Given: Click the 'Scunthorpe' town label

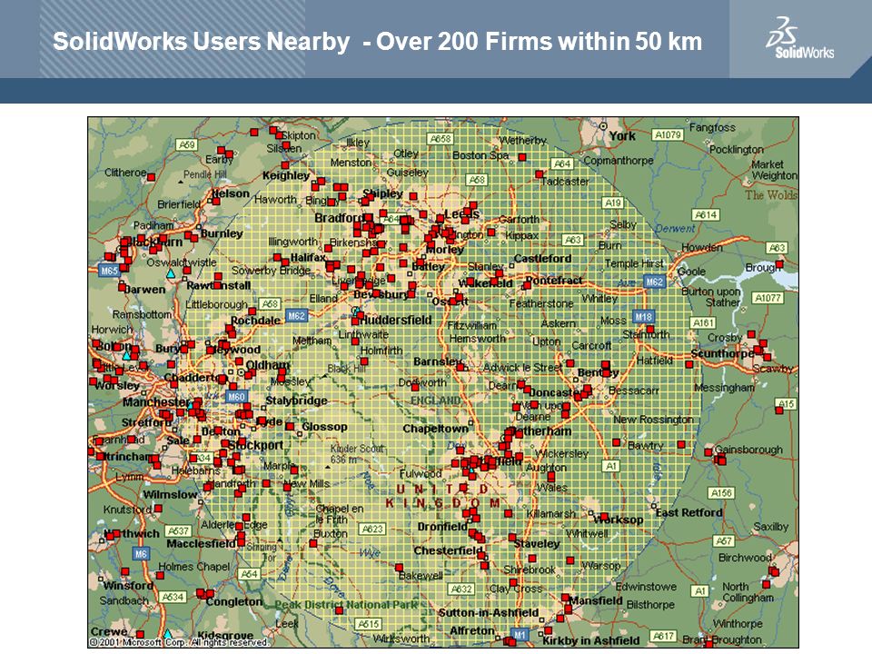Looking at the screenshot, I should (722, 353).
